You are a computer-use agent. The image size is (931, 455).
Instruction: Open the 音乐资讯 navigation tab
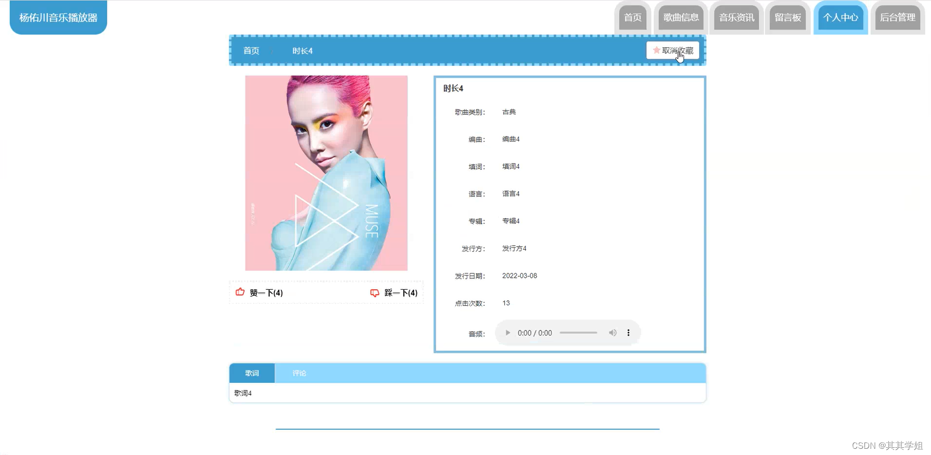coord(737,18)
